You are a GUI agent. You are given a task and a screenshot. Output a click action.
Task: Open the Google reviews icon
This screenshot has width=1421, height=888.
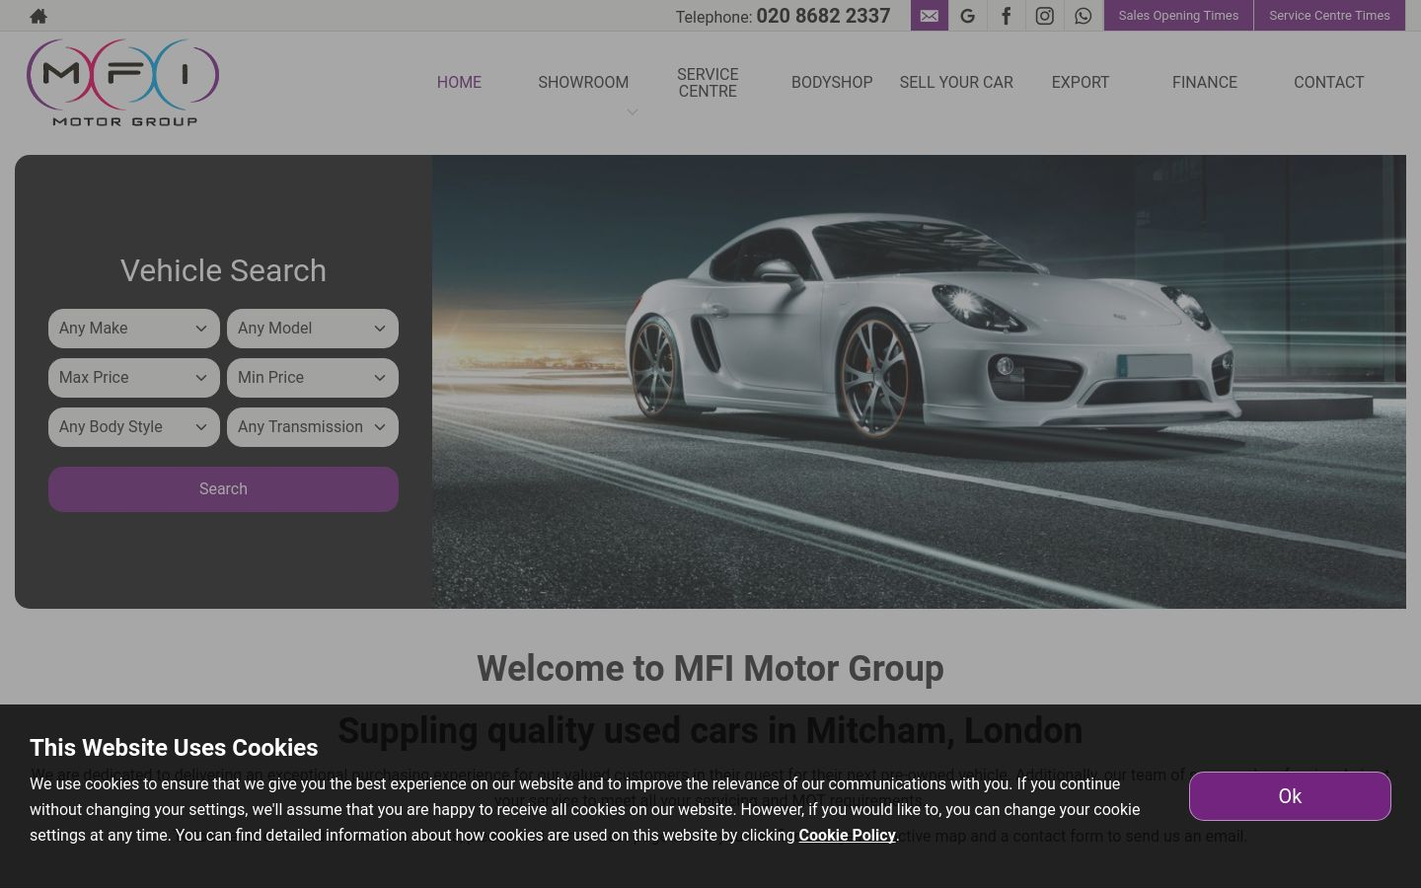(x=968, y=16)
